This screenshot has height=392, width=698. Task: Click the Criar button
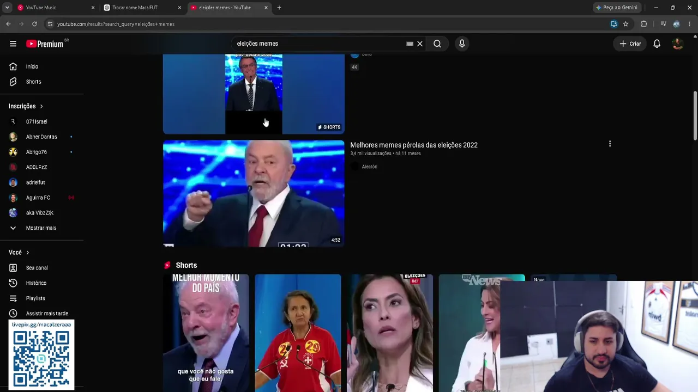click(630, 44)
